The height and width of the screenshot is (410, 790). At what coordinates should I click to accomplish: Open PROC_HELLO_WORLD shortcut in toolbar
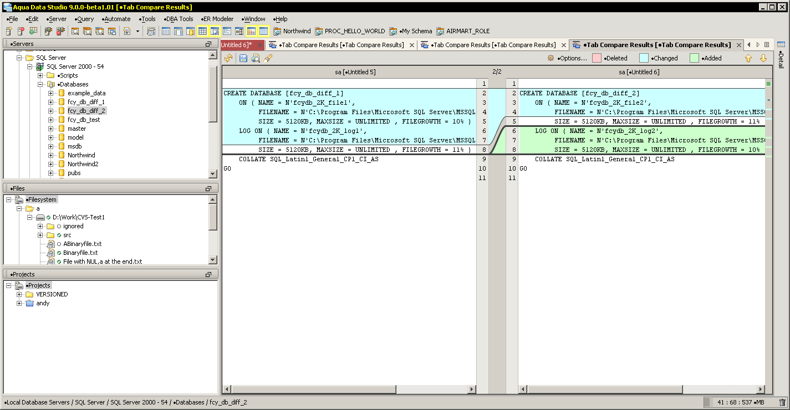(x=350, y=31)
